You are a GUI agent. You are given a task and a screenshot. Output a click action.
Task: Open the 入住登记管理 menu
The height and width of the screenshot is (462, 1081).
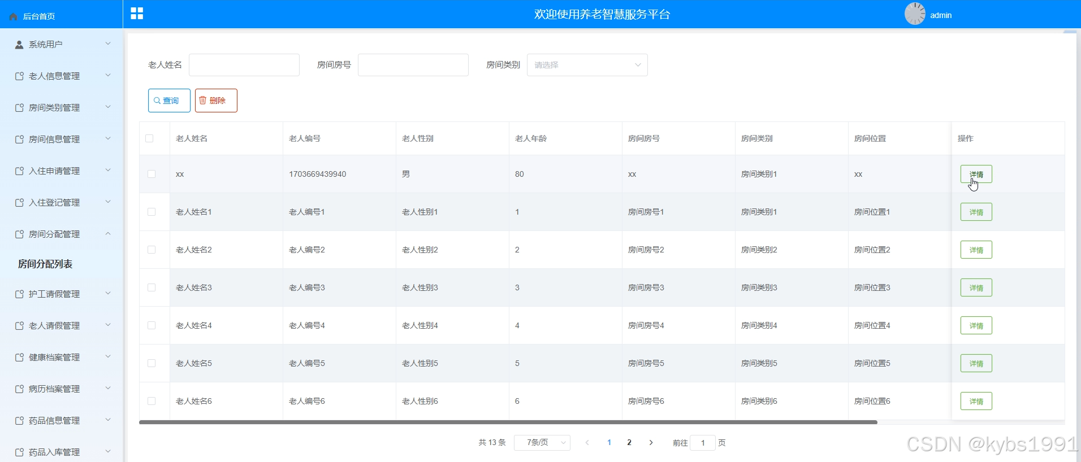pos(62,202)
